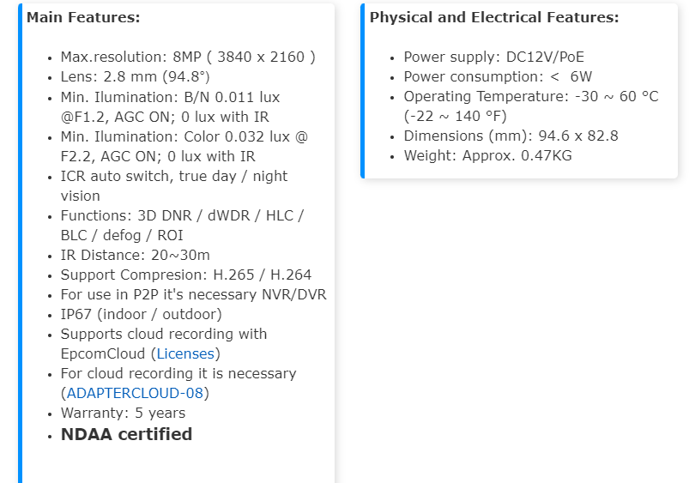695x483 pixels.
Task: Click the Supports cloud recording text
Action: 163,334
